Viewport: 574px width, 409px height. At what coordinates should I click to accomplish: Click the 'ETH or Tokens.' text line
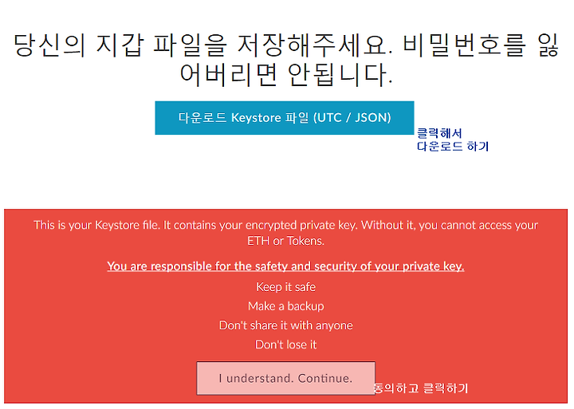pyautogui.click(x=285, y=241)
